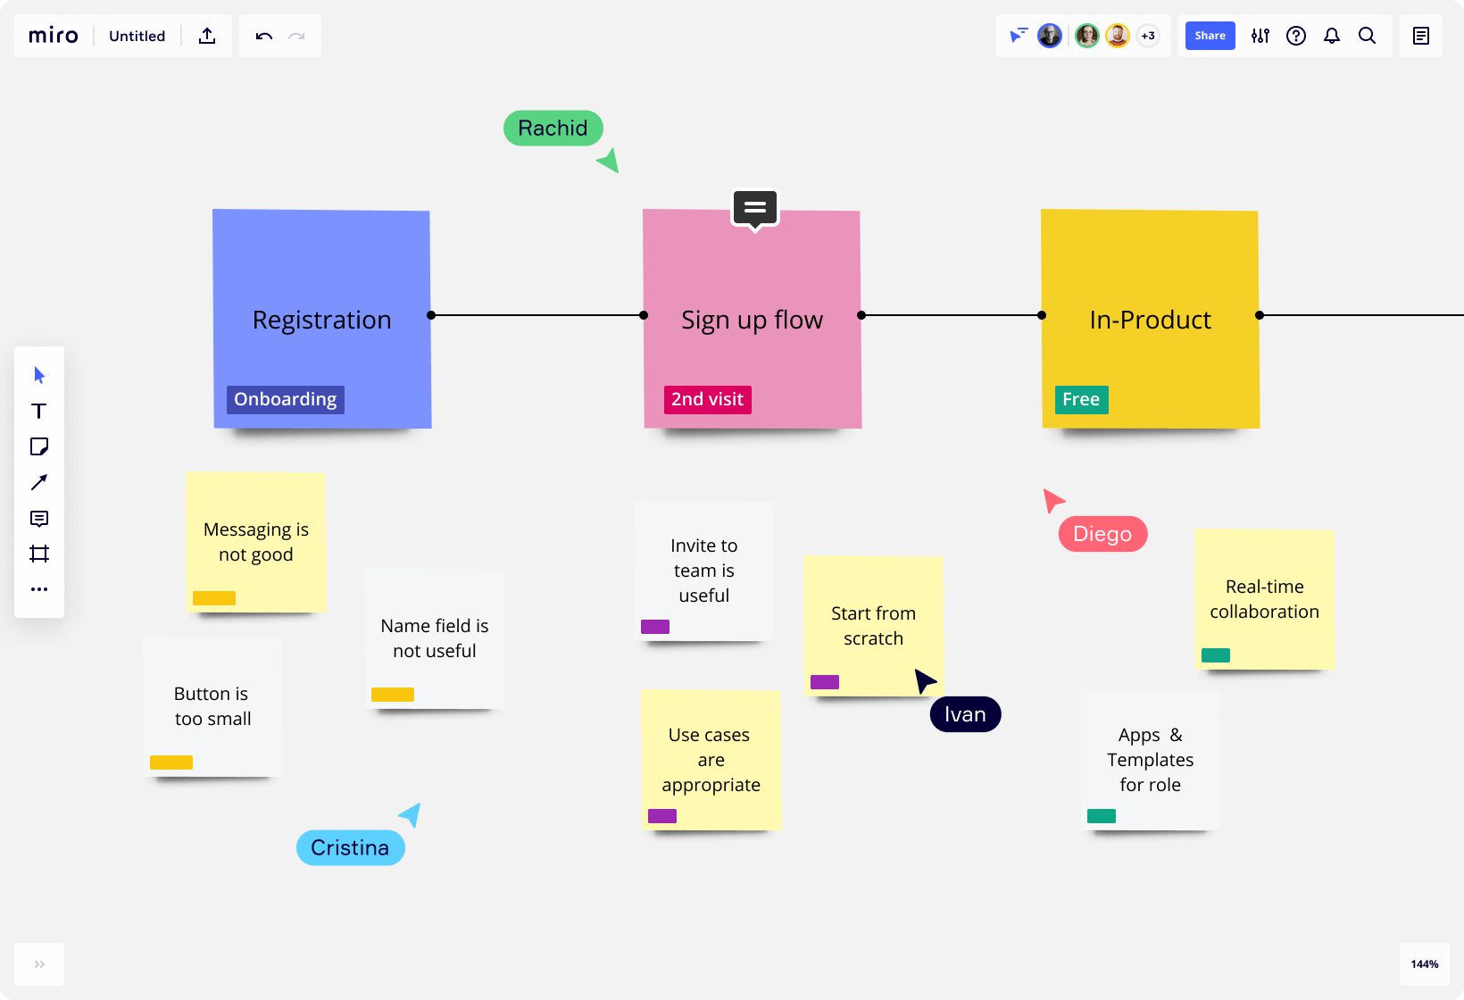Select the Comment tool
This screenshot has width=1464, height=1000.
pos(39,518)
